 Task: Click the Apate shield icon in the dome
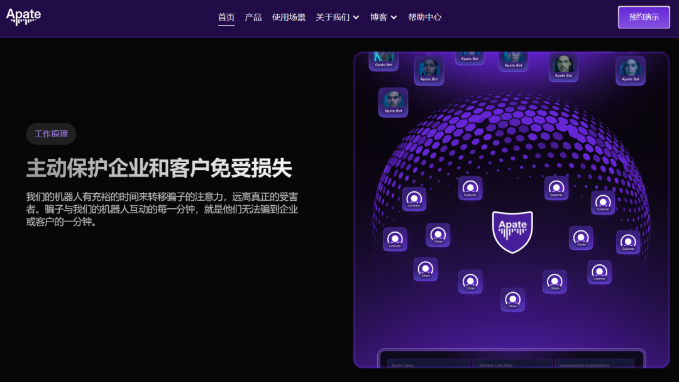(x=512, y=232)
